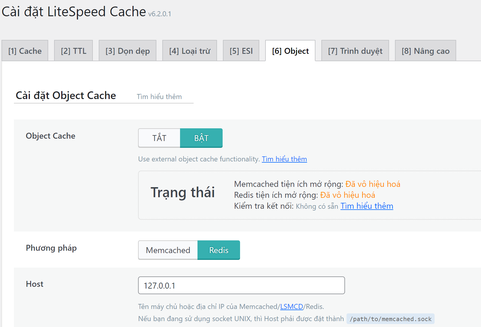The height and width of the screenshot is (327, 481).
Task: Switch to the [2] TTL tab
Action: coord(74,51)
